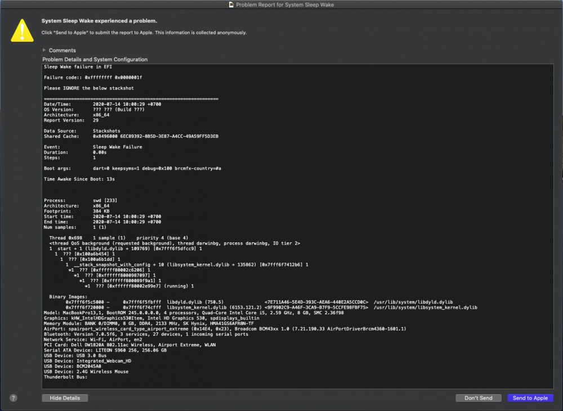Click the yellow warning triangle icon
563x411 pixels.
coord(21,29)
